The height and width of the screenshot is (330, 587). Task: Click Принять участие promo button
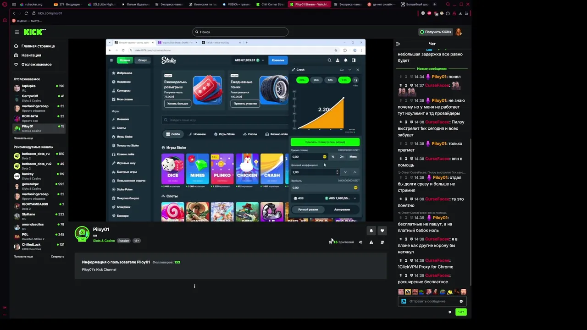click(x=245, y=104)
